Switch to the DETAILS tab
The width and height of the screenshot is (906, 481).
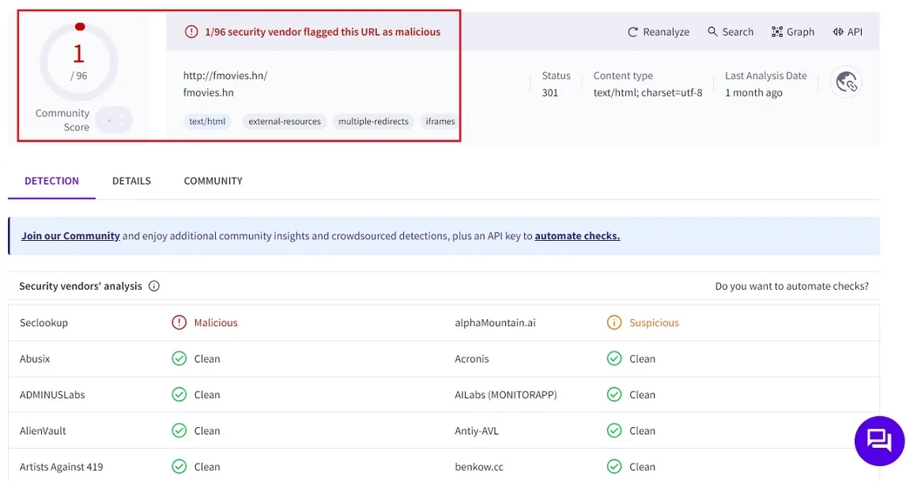click(131, 181)
